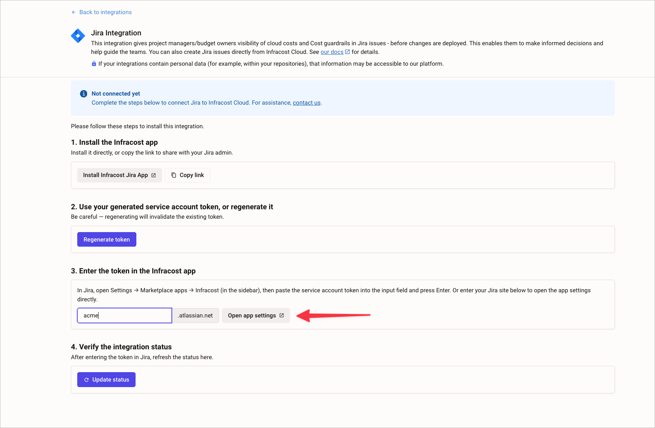Click the Jira Integration heading
Viewport: 655px width, 428px height.
pos(116,33)
